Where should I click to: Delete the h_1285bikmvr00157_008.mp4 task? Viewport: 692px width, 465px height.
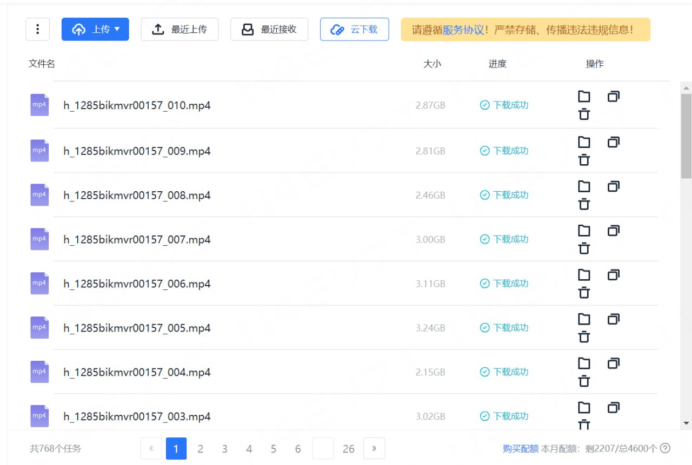(x=584, y=204)
